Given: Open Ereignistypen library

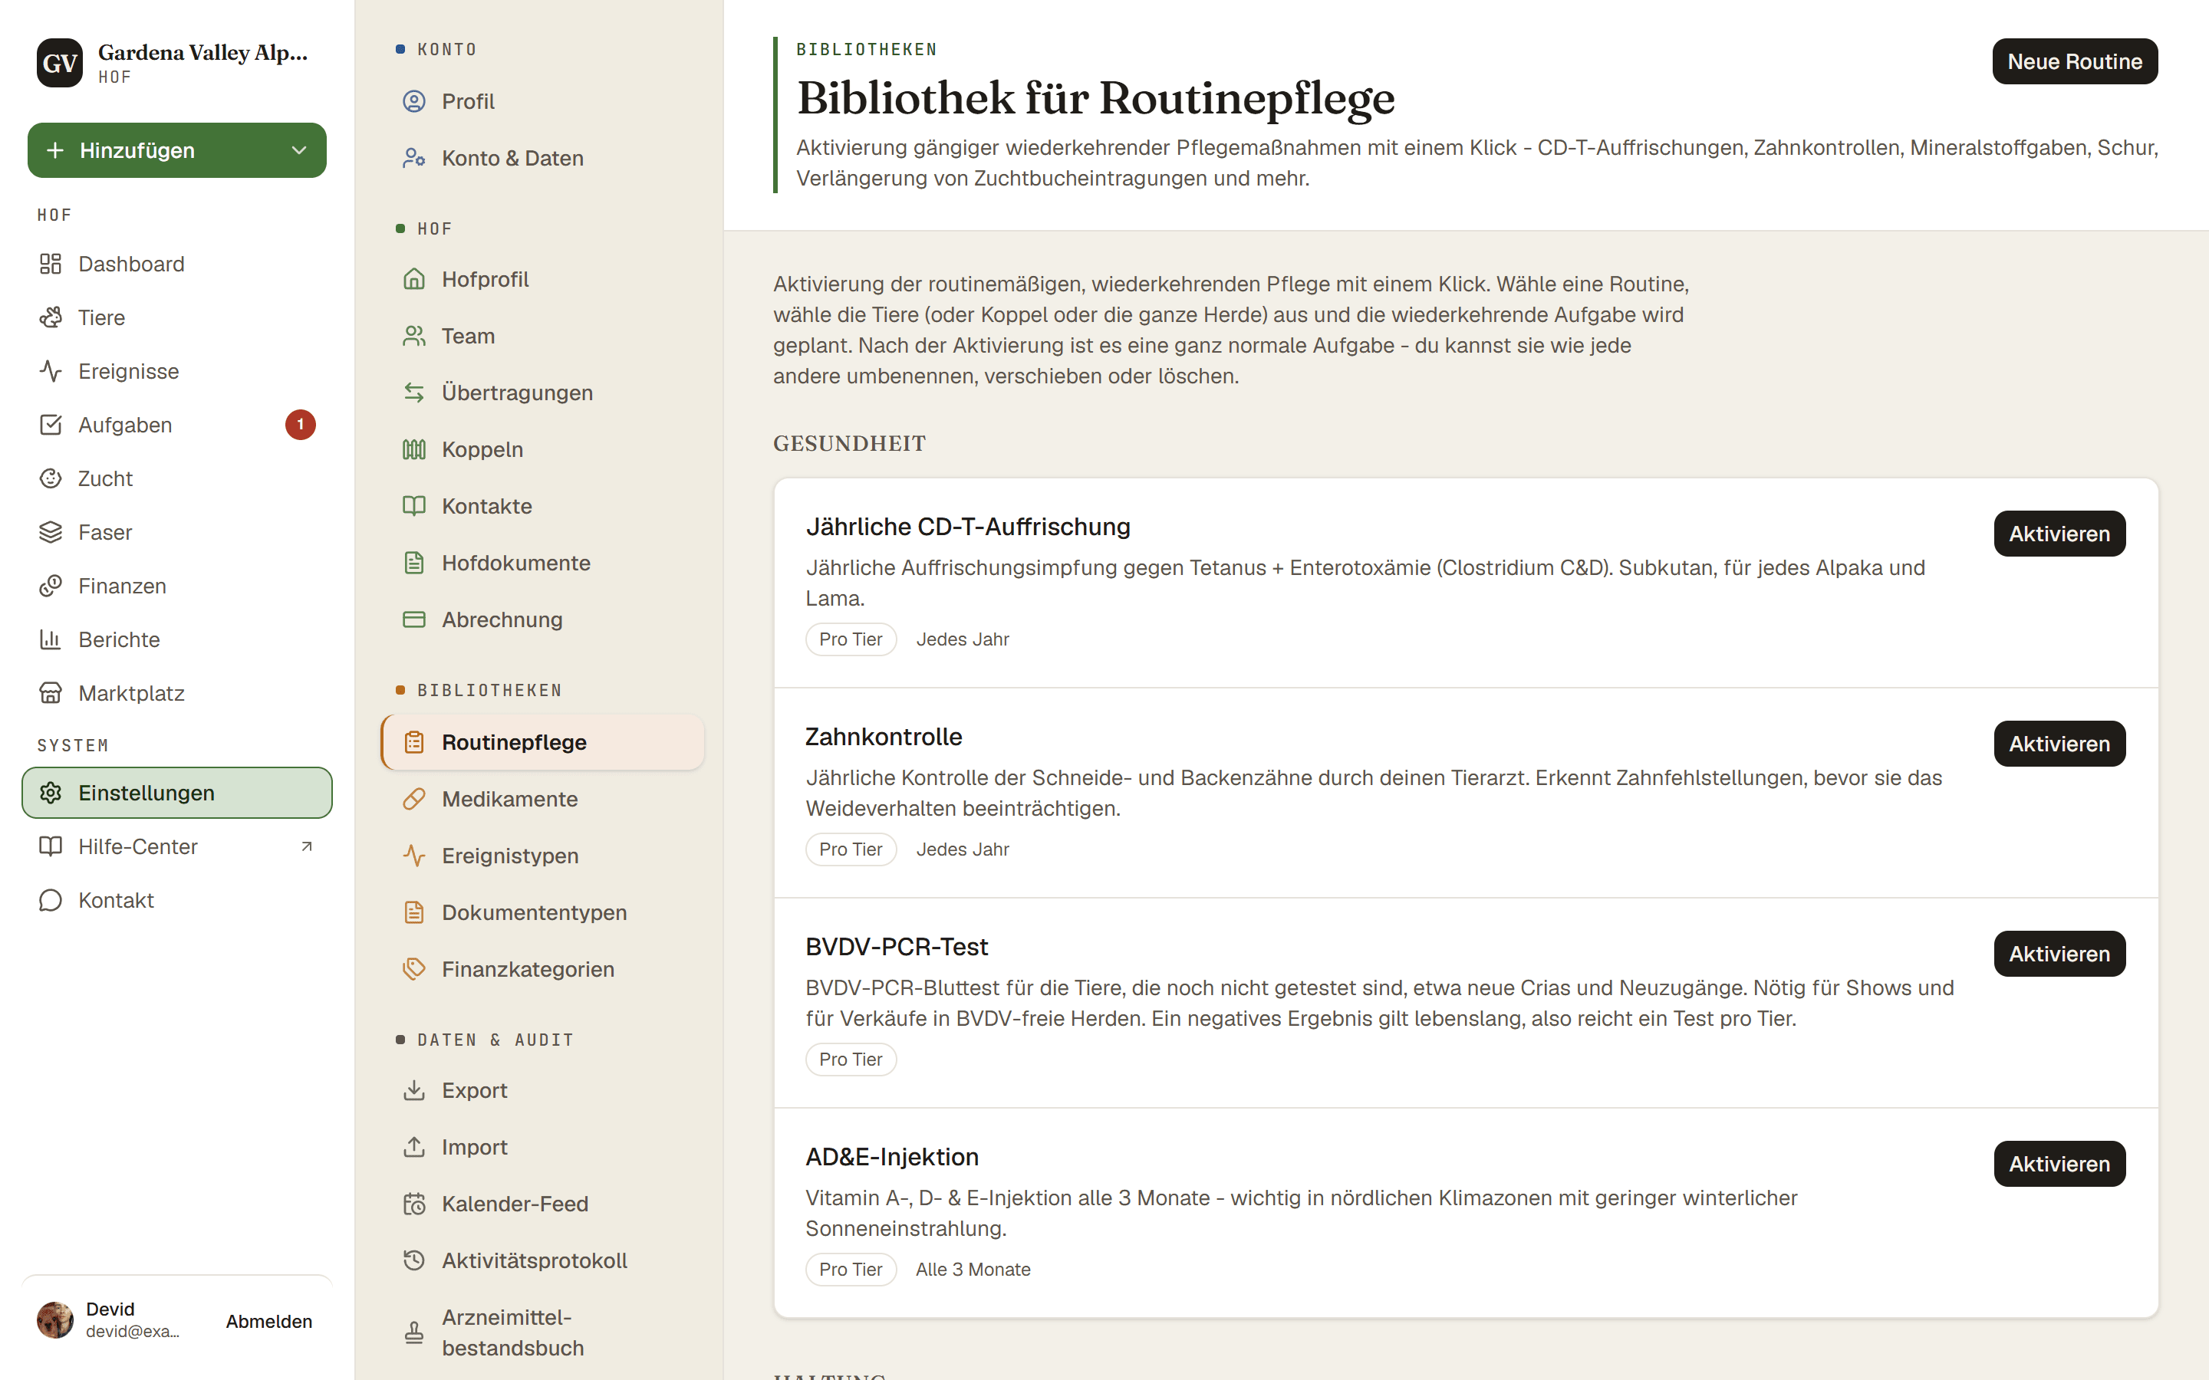Looking at the screenshot, I should click(542, 856).
